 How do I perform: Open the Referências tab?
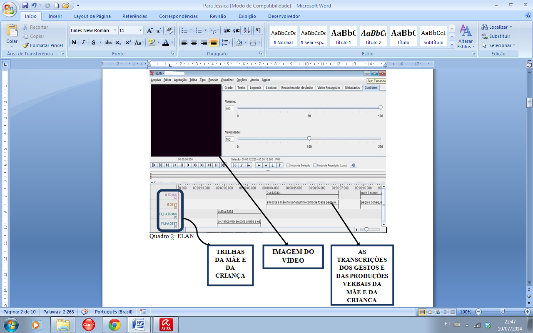pos(134,16)
